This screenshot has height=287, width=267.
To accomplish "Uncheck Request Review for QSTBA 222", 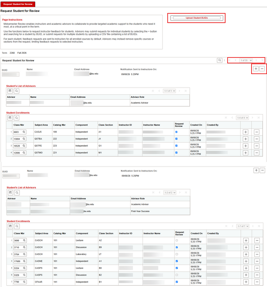I will coord(176,139).
